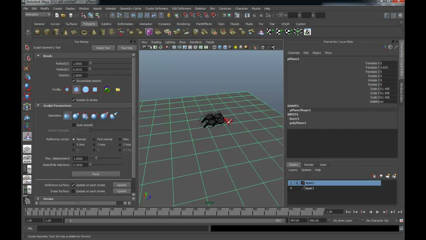The image size is (426, 240).
Task: Set reference vector to Z Axis
Action: click(120, 145)
